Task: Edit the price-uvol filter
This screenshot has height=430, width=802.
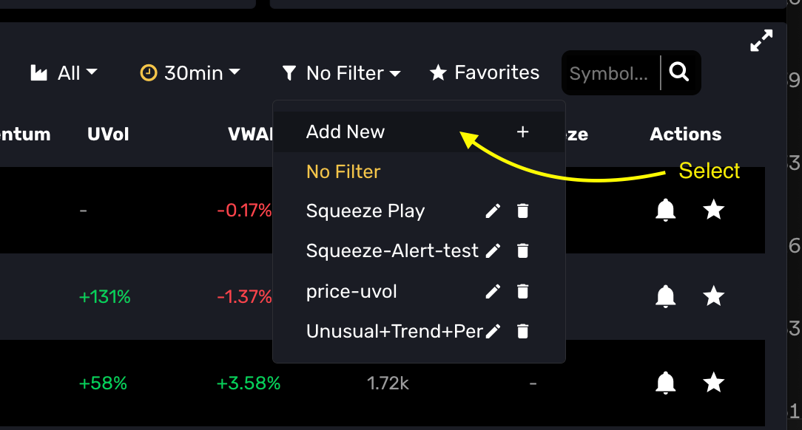Action: click(x=493, y=291)
